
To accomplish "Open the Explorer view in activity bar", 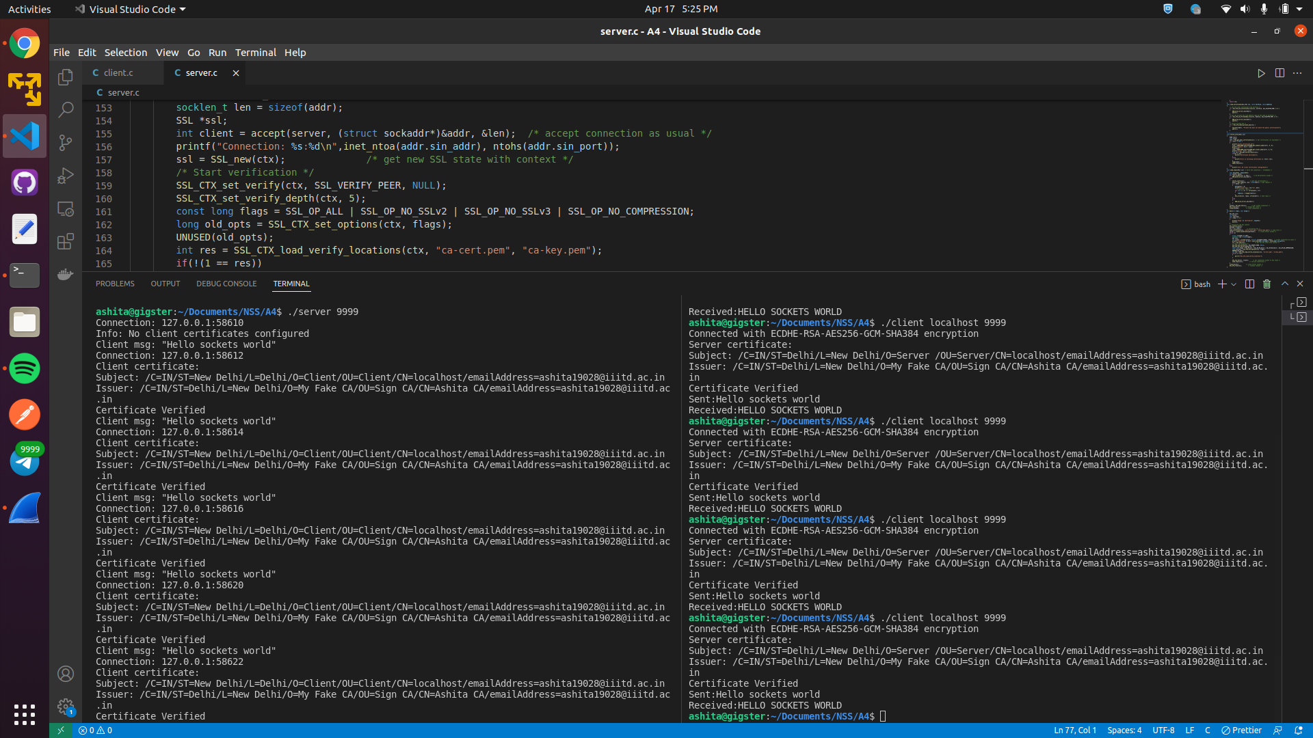I will click(x=66, y=77).
